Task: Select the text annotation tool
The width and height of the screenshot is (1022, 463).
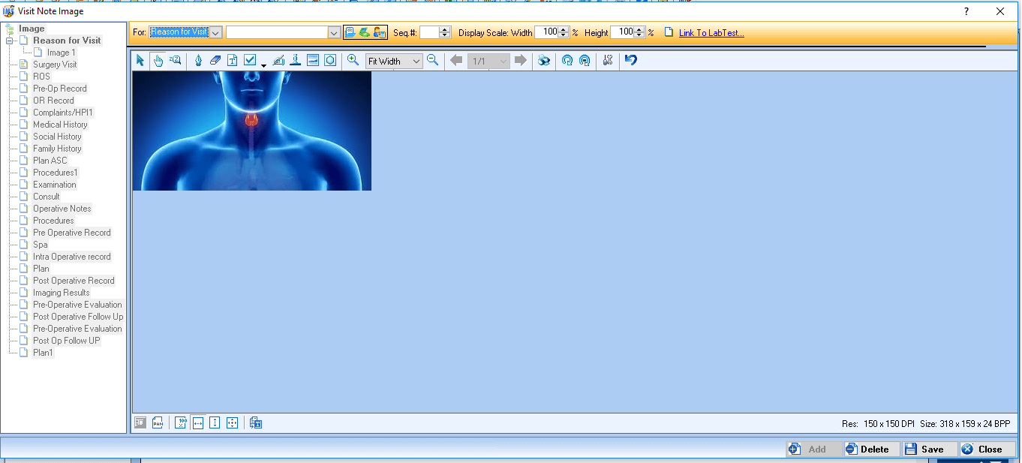Action: (x=233, y=61)
